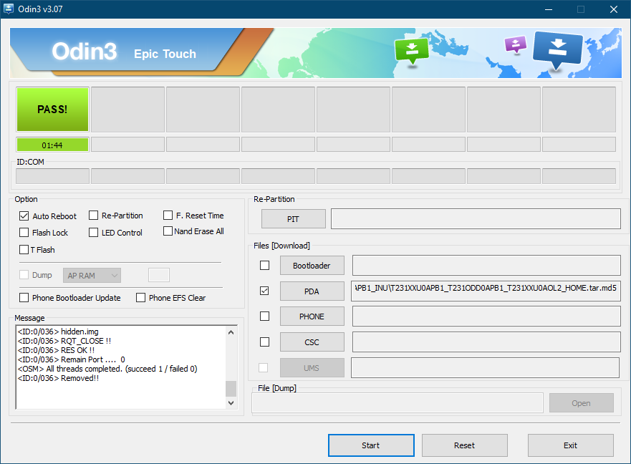Click the Odin3 app icon in title bar
The width and height of the screenshot is (631, 464).
(x=9, y=9)
